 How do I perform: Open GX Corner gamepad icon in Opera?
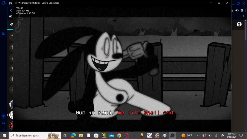coord(11,3)
